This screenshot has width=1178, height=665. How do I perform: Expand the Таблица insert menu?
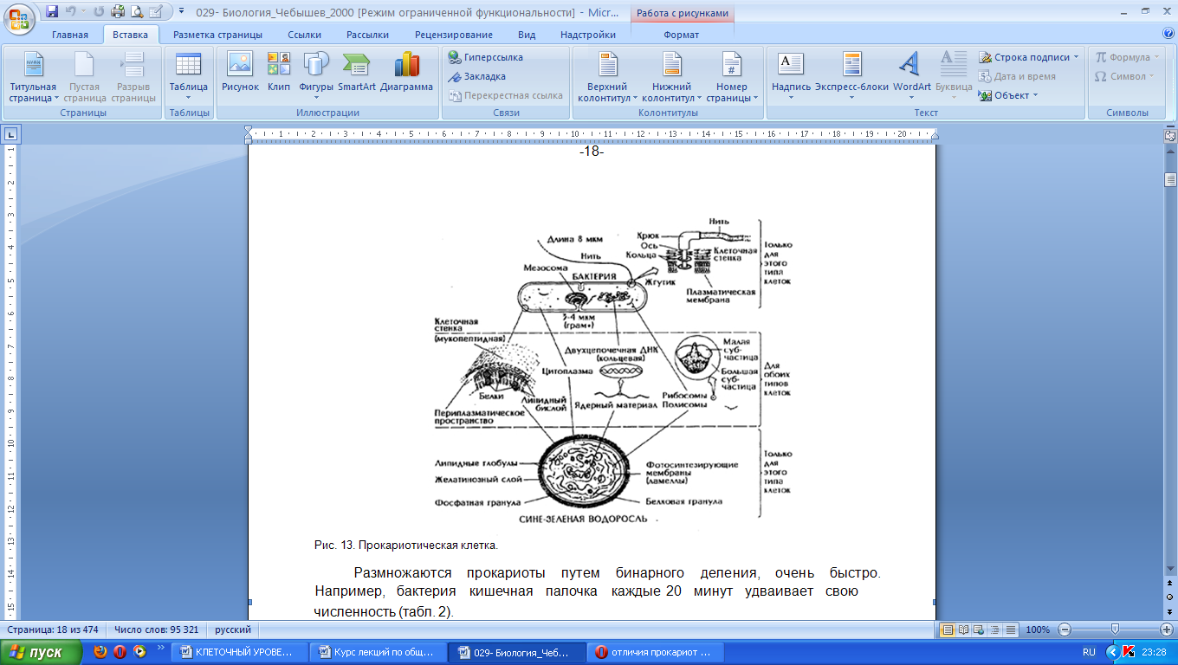click(x=188, y=76)
